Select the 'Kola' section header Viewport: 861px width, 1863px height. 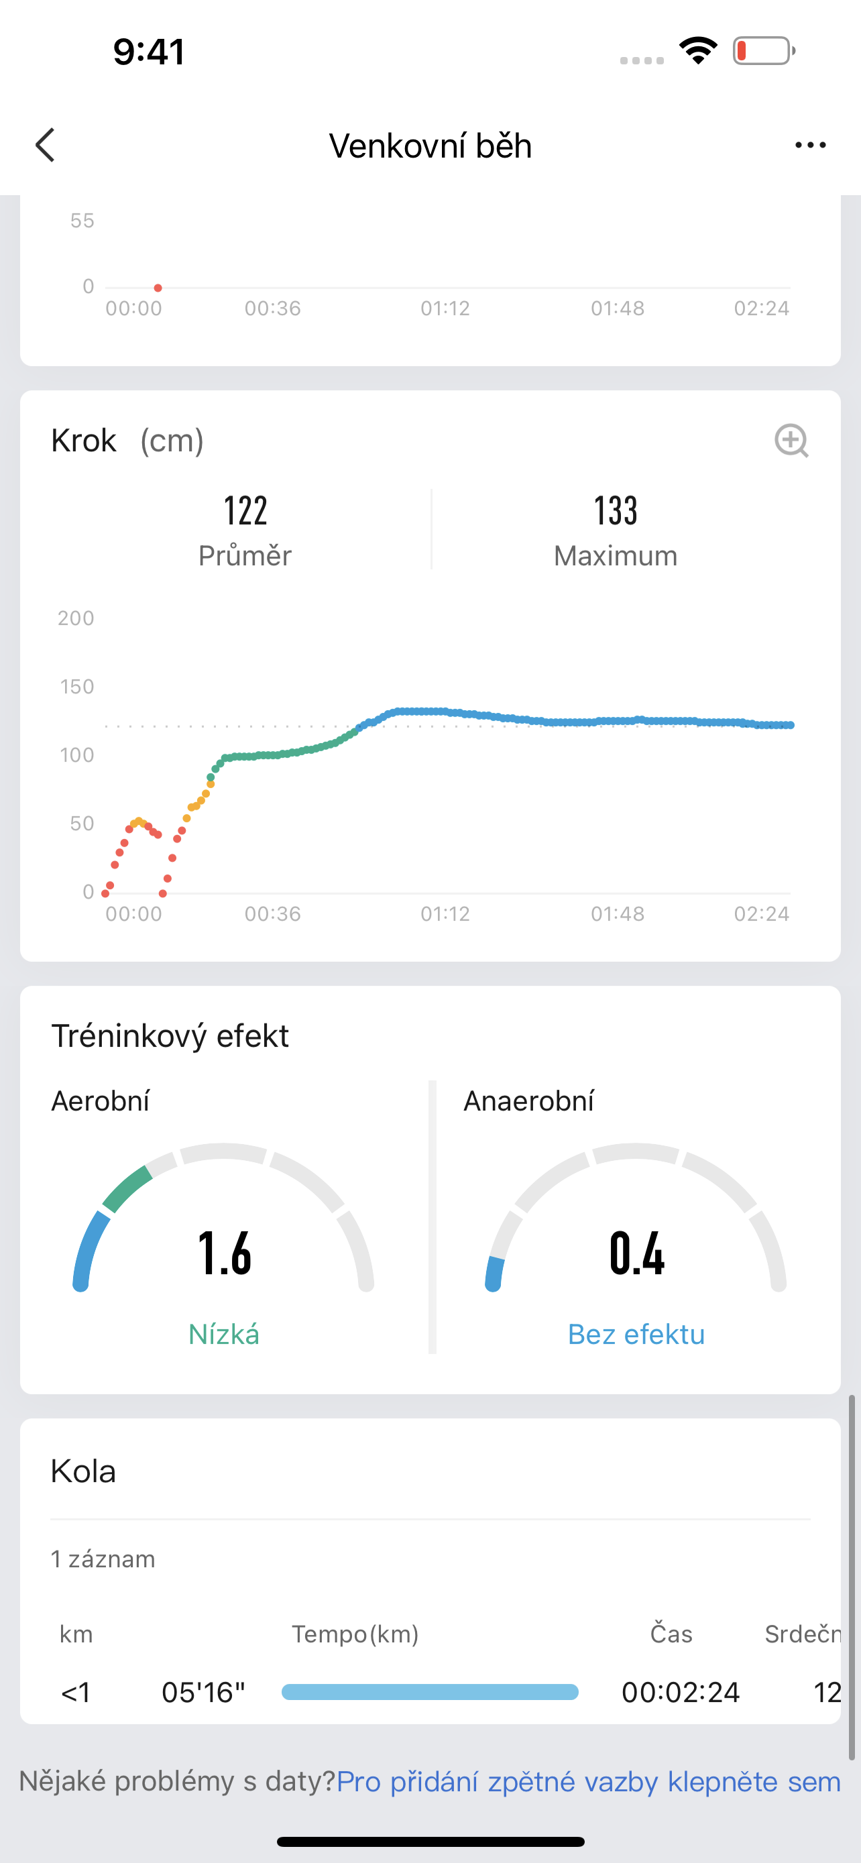(82, 1469)
